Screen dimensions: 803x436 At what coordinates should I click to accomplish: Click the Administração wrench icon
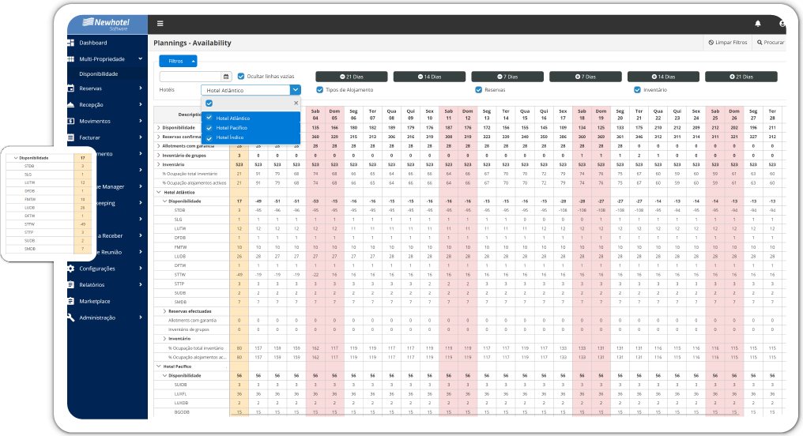71,318
